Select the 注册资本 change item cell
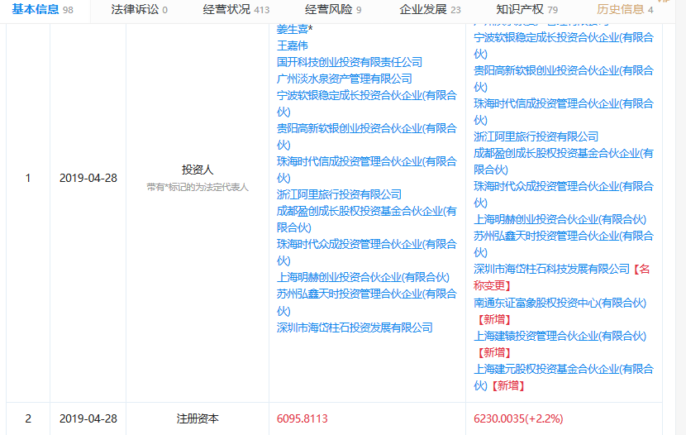 click(198, 418)
